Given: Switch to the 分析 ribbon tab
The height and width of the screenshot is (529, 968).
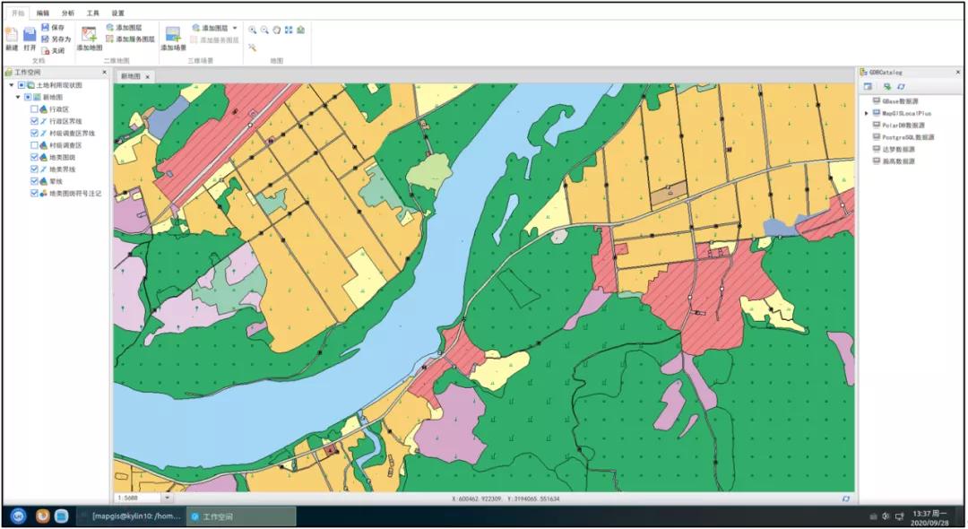Looking at the screenshot, I should tap(68, 13).
